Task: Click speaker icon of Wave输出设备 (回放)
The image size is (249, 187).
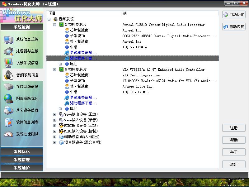Action: [61, 114]
